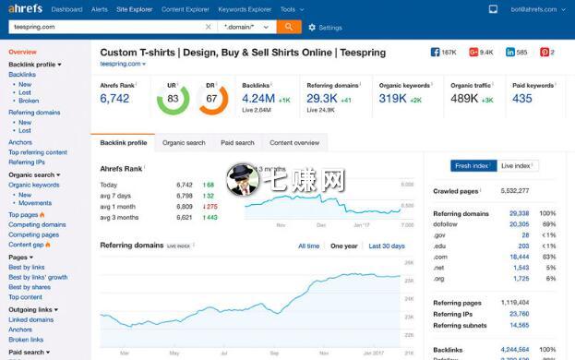Click the orange search magnifier button
Viewport: 575px width, 360px height.
click(289, 27)
